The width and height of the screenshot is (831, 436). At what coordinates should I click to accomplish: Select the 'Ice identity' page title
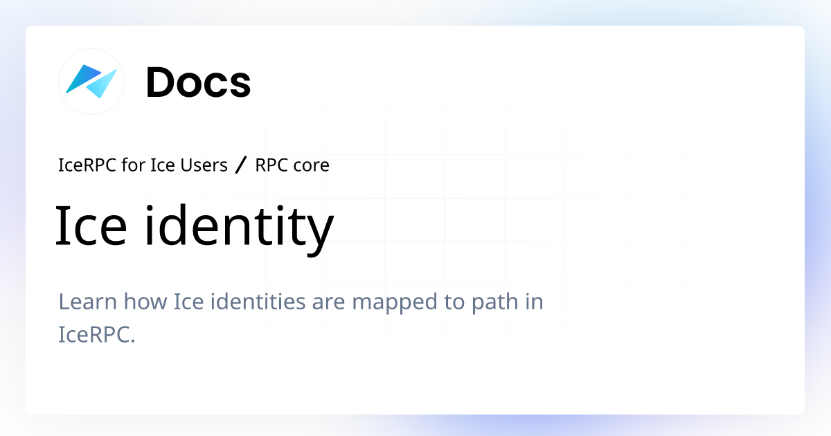196,224
